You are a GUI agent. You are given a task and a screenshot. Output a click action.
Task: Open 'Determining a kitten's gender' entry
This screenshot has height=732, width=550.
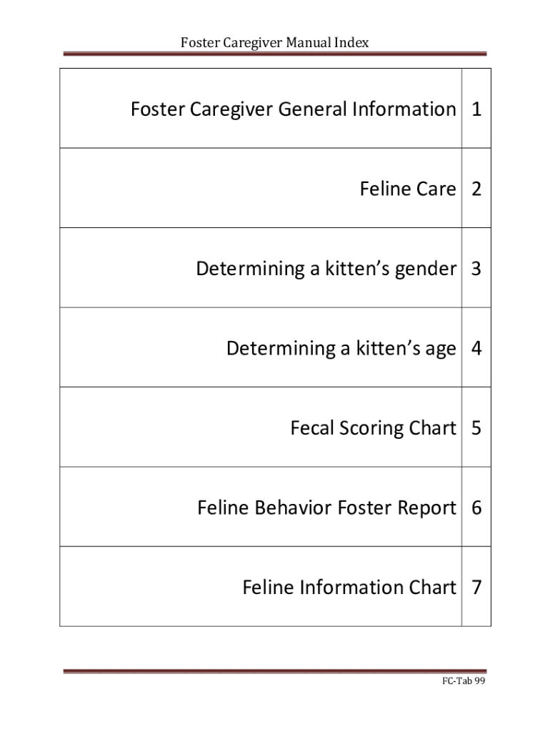coord(326,269)
